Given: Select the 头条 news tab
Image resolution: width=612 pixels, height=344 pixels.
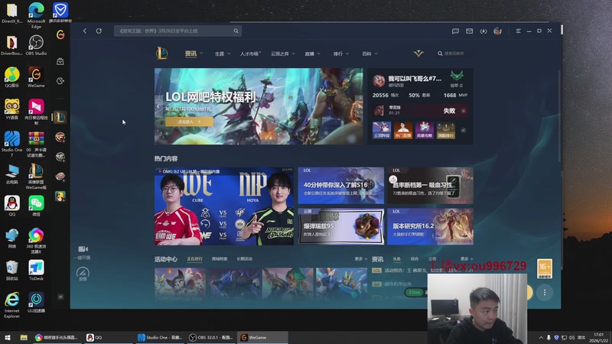Looking at the screenshot, I should 396,259.
